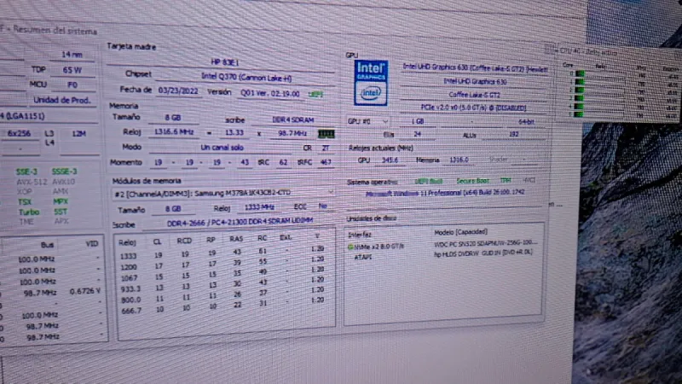Image resolution: width=682 pixels, height=384 pixels.
Task: Click the TDP value "65 W"
Action: click(x=72, y=70)
